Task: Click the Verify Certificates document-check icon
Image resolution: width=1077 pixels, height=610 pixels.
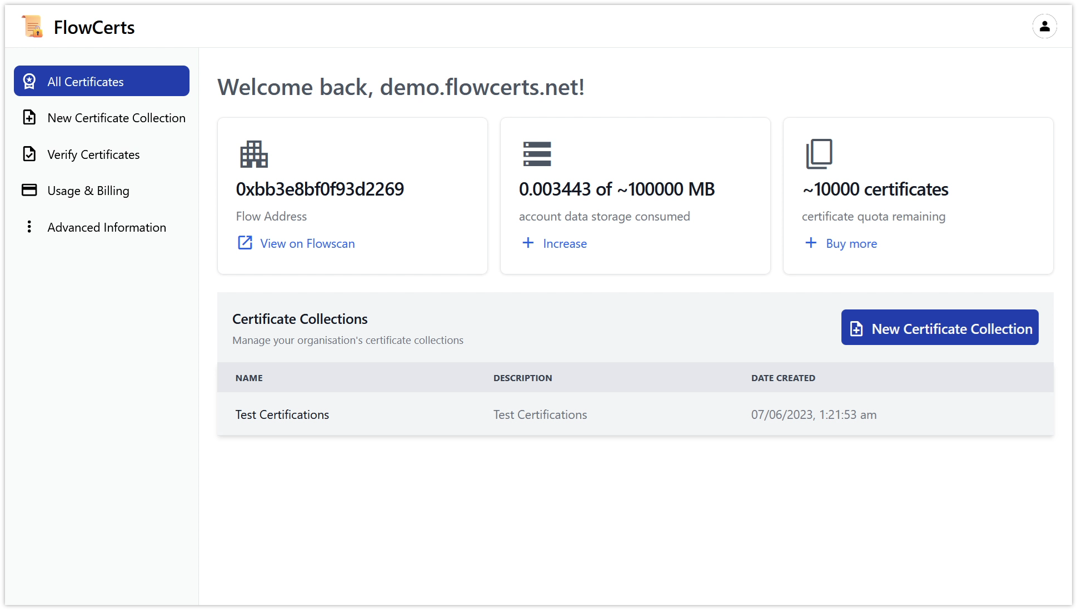Action: point(29,154)
